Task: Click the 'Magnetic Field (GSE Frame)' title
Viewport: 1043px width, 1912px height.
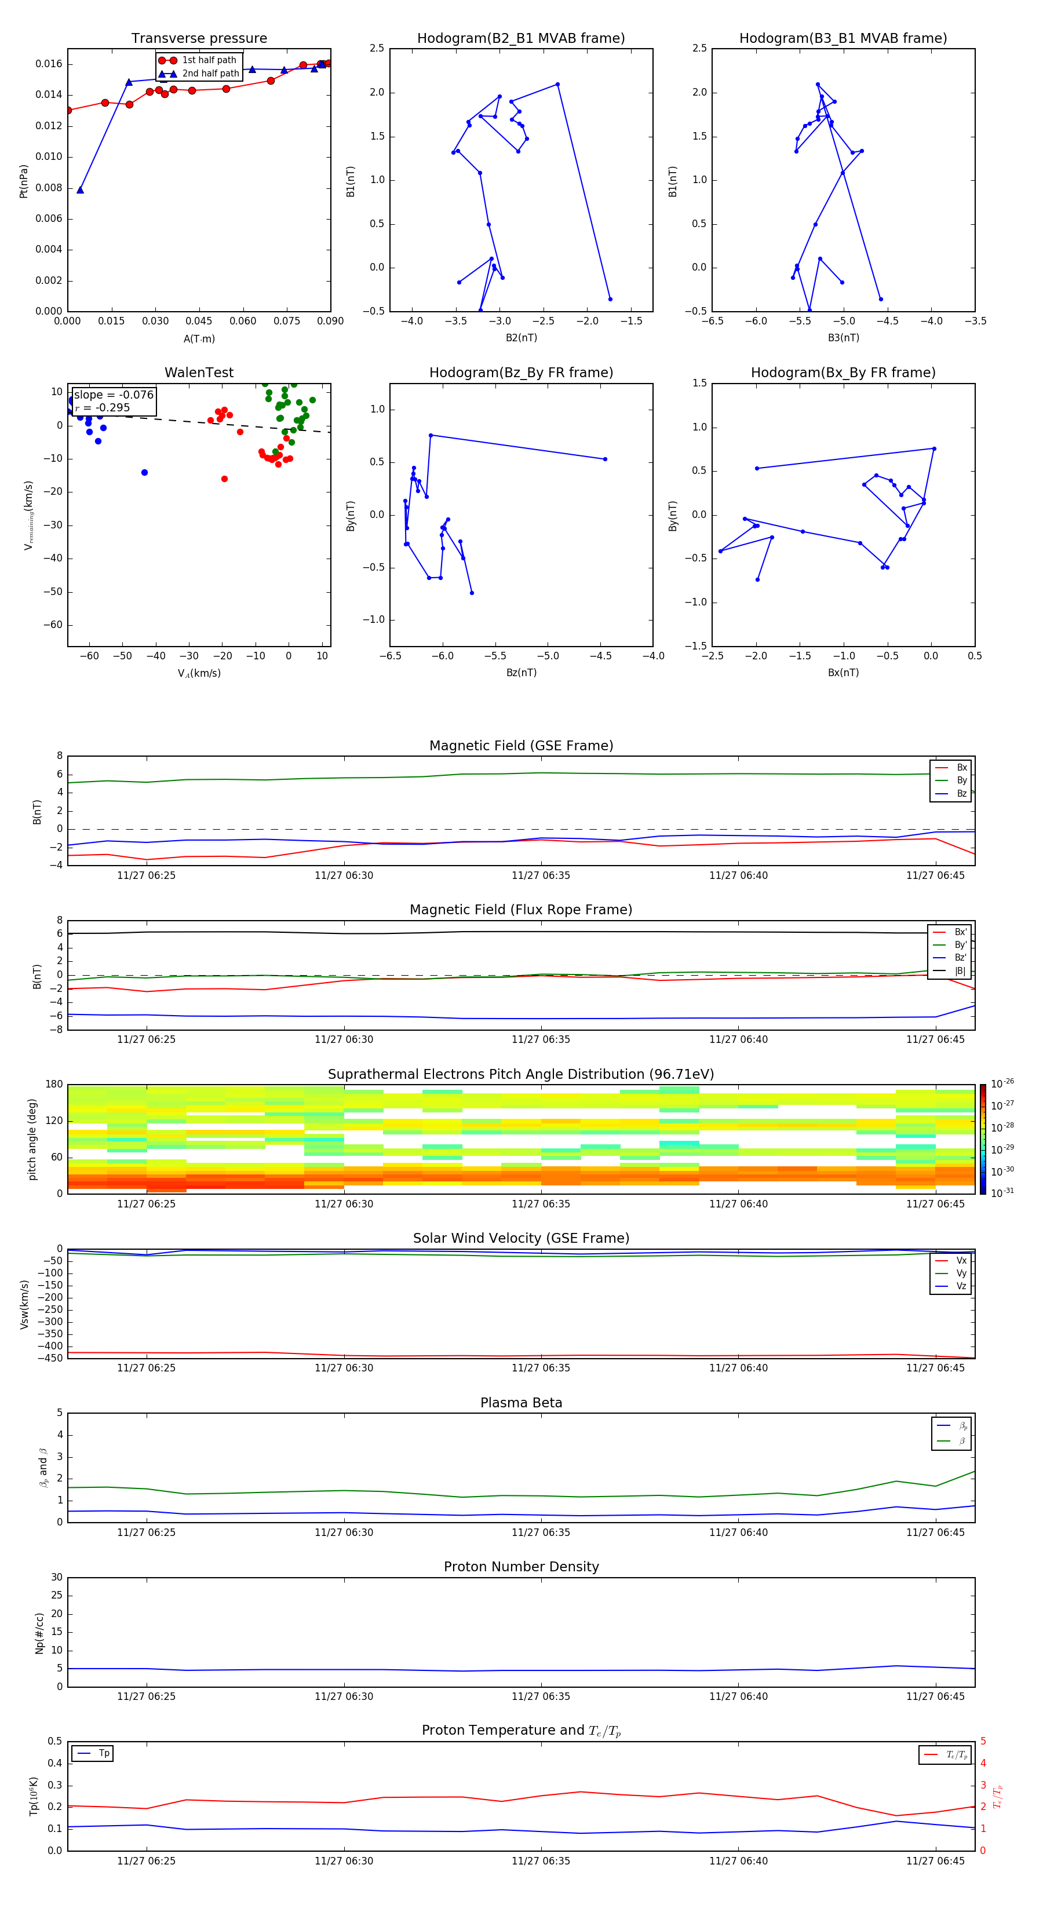Action: click(x=521, y=745)
